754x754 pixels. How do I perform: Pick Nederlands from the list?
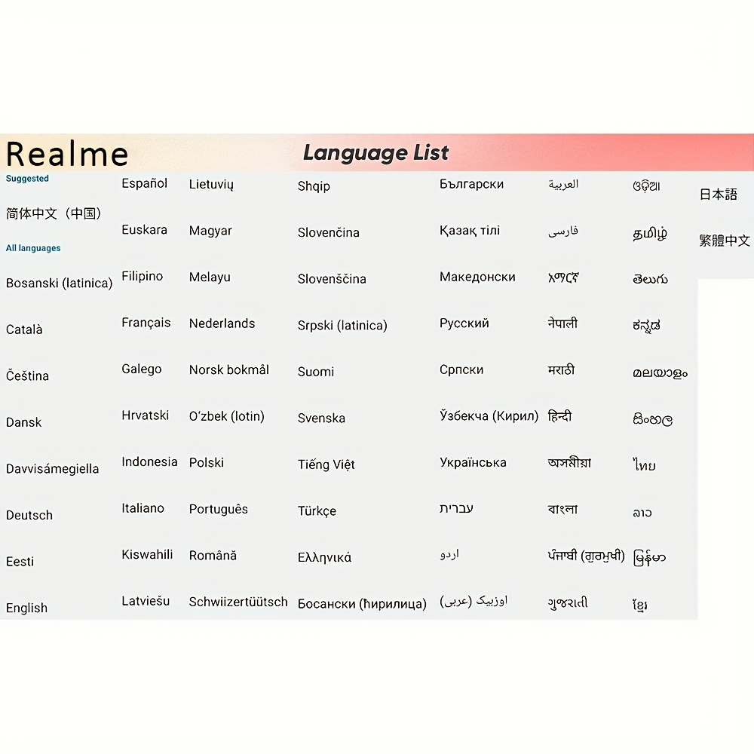[x=222, y=323]
